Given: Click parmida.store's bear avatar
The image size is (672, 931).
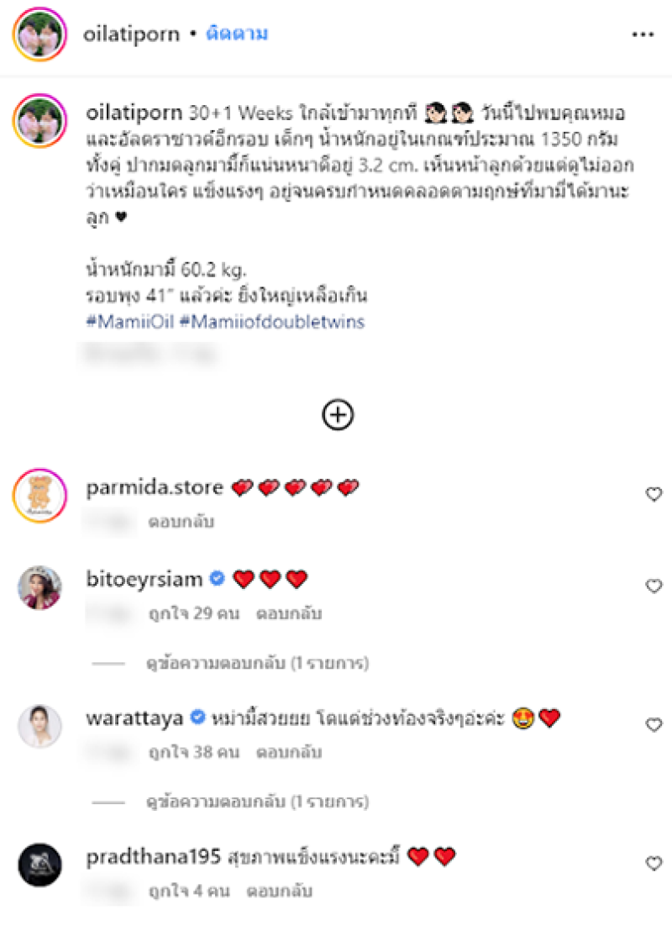Looking at the screenshot, I should pos(39,495).
